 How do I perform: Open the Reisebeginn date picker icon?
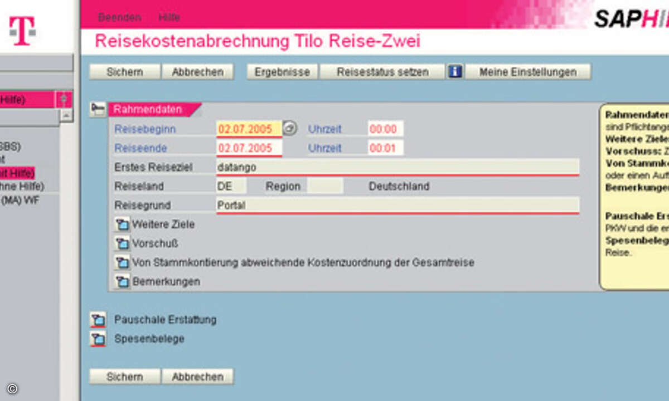[x=290, y=129]
